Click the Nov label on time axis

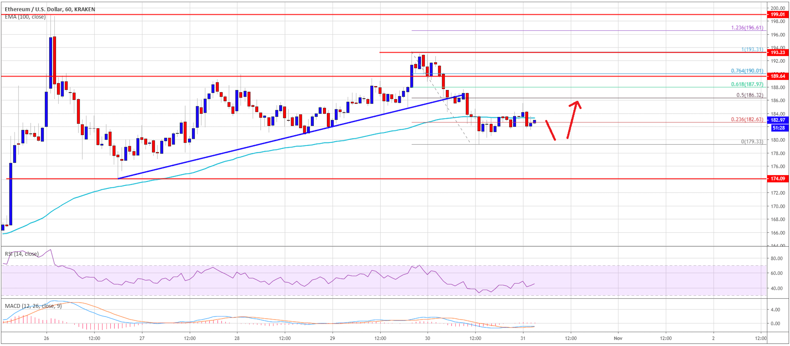pos(618,338)
